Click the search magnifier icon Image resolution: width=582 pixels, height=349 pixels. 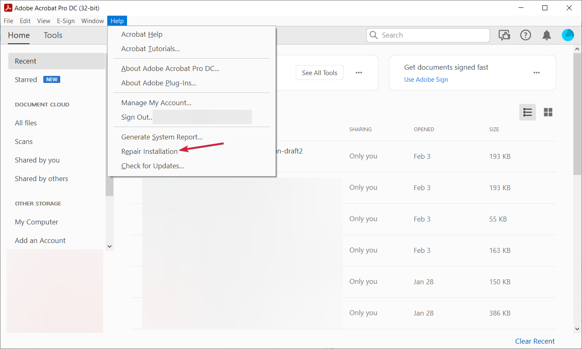pyautogui.click(x=374, y=35)
